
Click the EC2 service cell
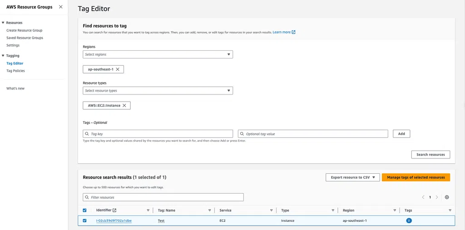[223, 220]
